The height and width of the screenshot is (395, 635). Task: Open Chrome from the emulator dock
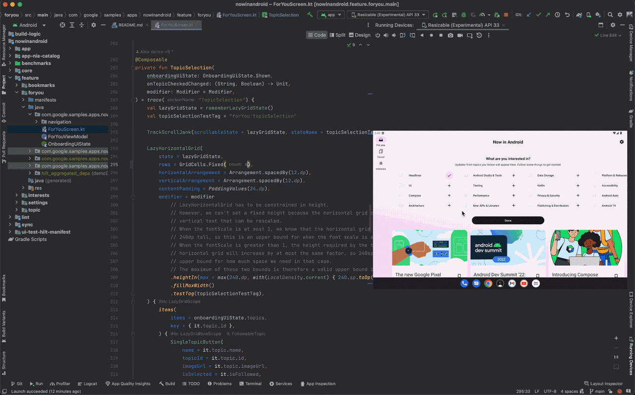(488, 283)
